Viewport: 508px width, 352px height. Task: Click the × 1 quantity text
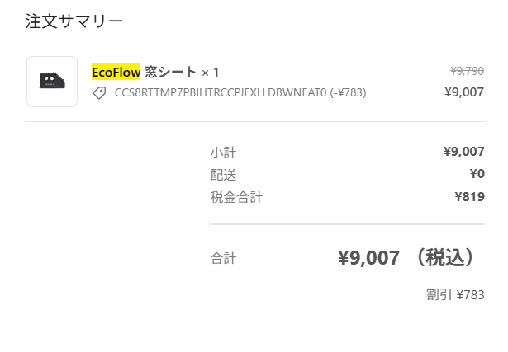(210, 73)
